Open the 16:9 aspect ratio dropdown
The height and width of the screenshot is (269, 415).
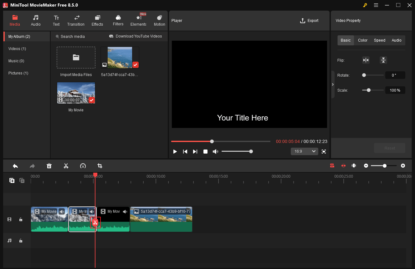click(304, 151)
